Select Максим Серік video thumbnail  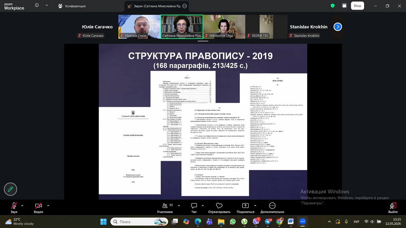pyautogui.click(x=139, y=27)
